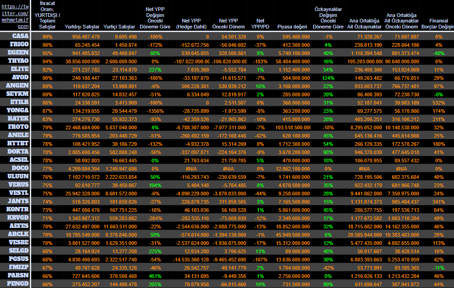Open the twitter.com/mehmetakifozen link
454x288 pixels.
point(15,17)
